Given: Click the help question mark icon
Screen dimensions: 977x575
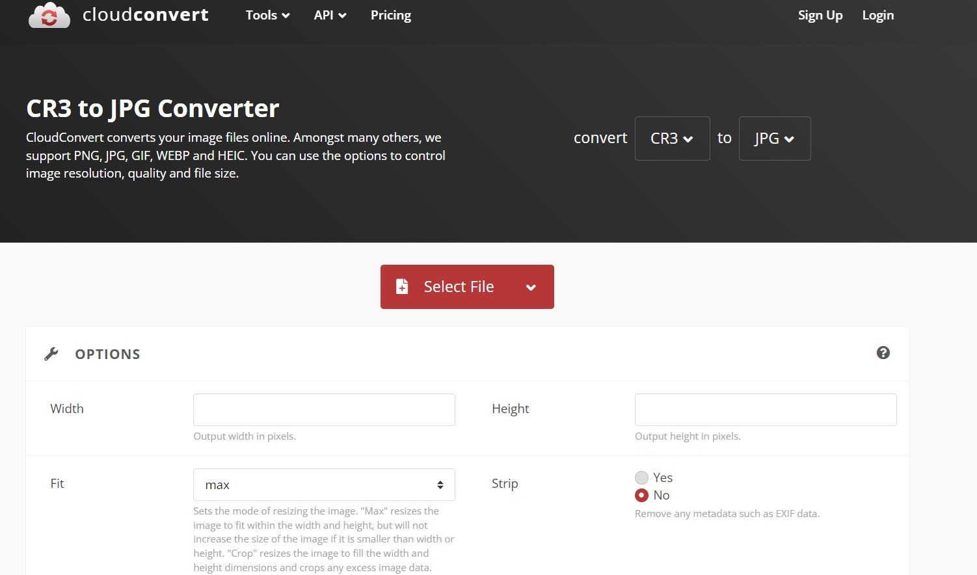Looking at the screenshot, I should 883,353.
